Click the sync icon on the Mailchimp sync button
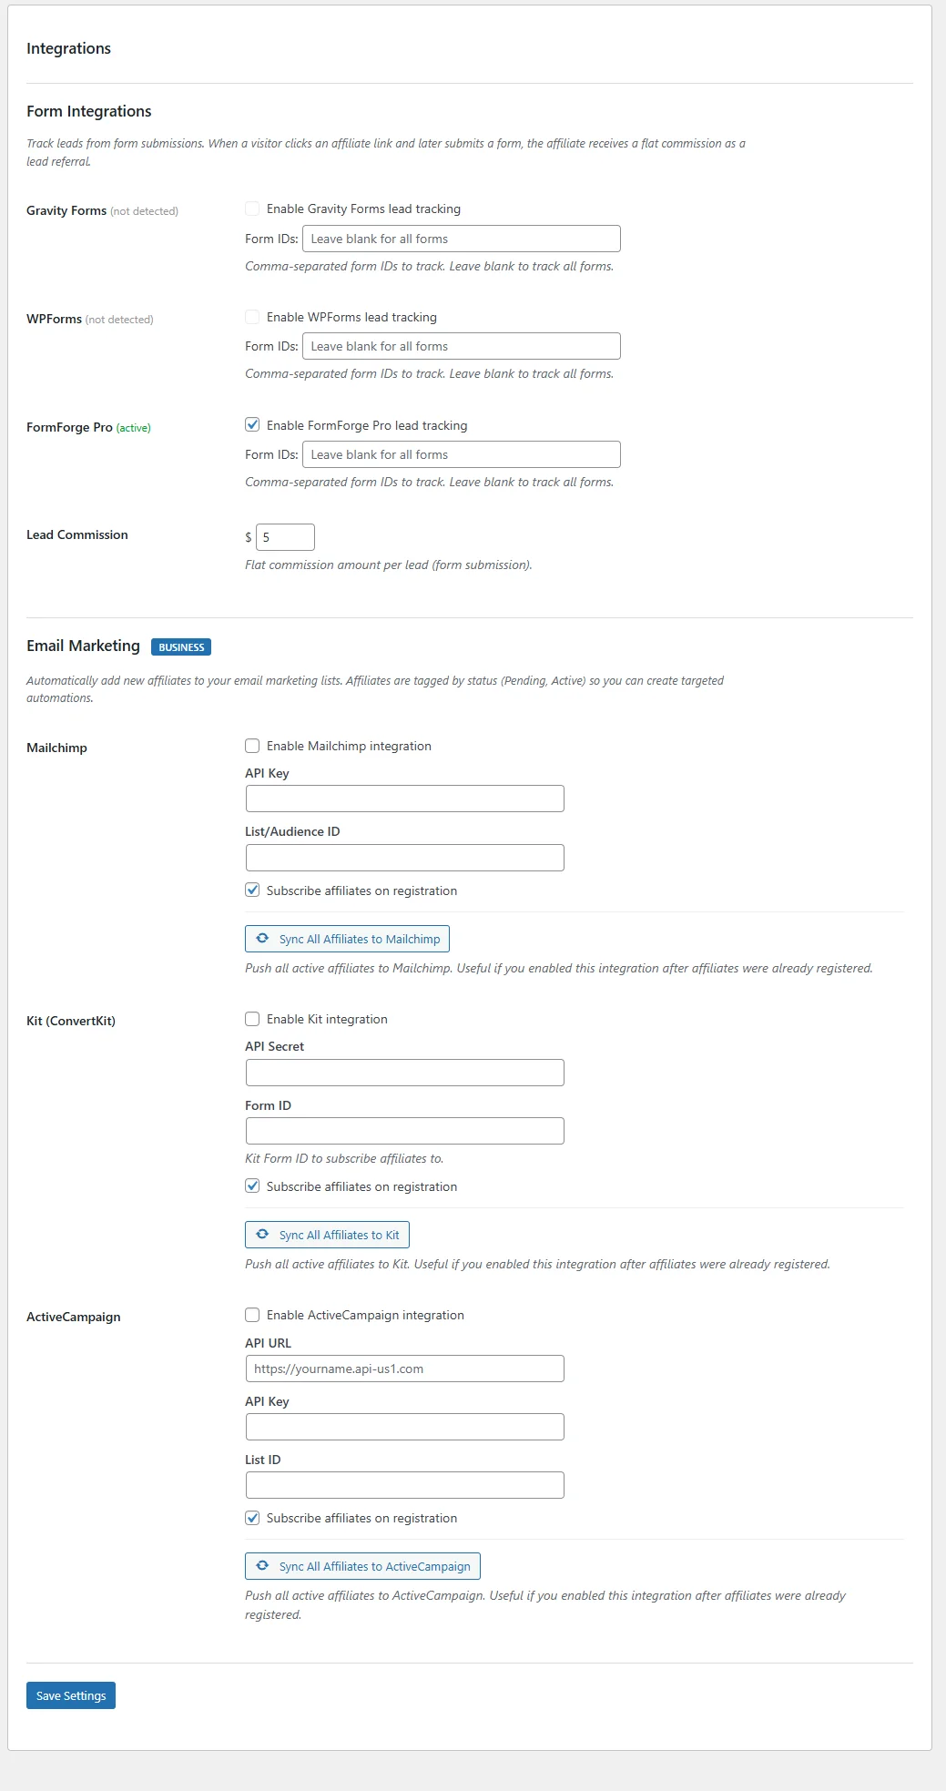The height and width of the screenshot is (1791, 946). coord(262,938)
